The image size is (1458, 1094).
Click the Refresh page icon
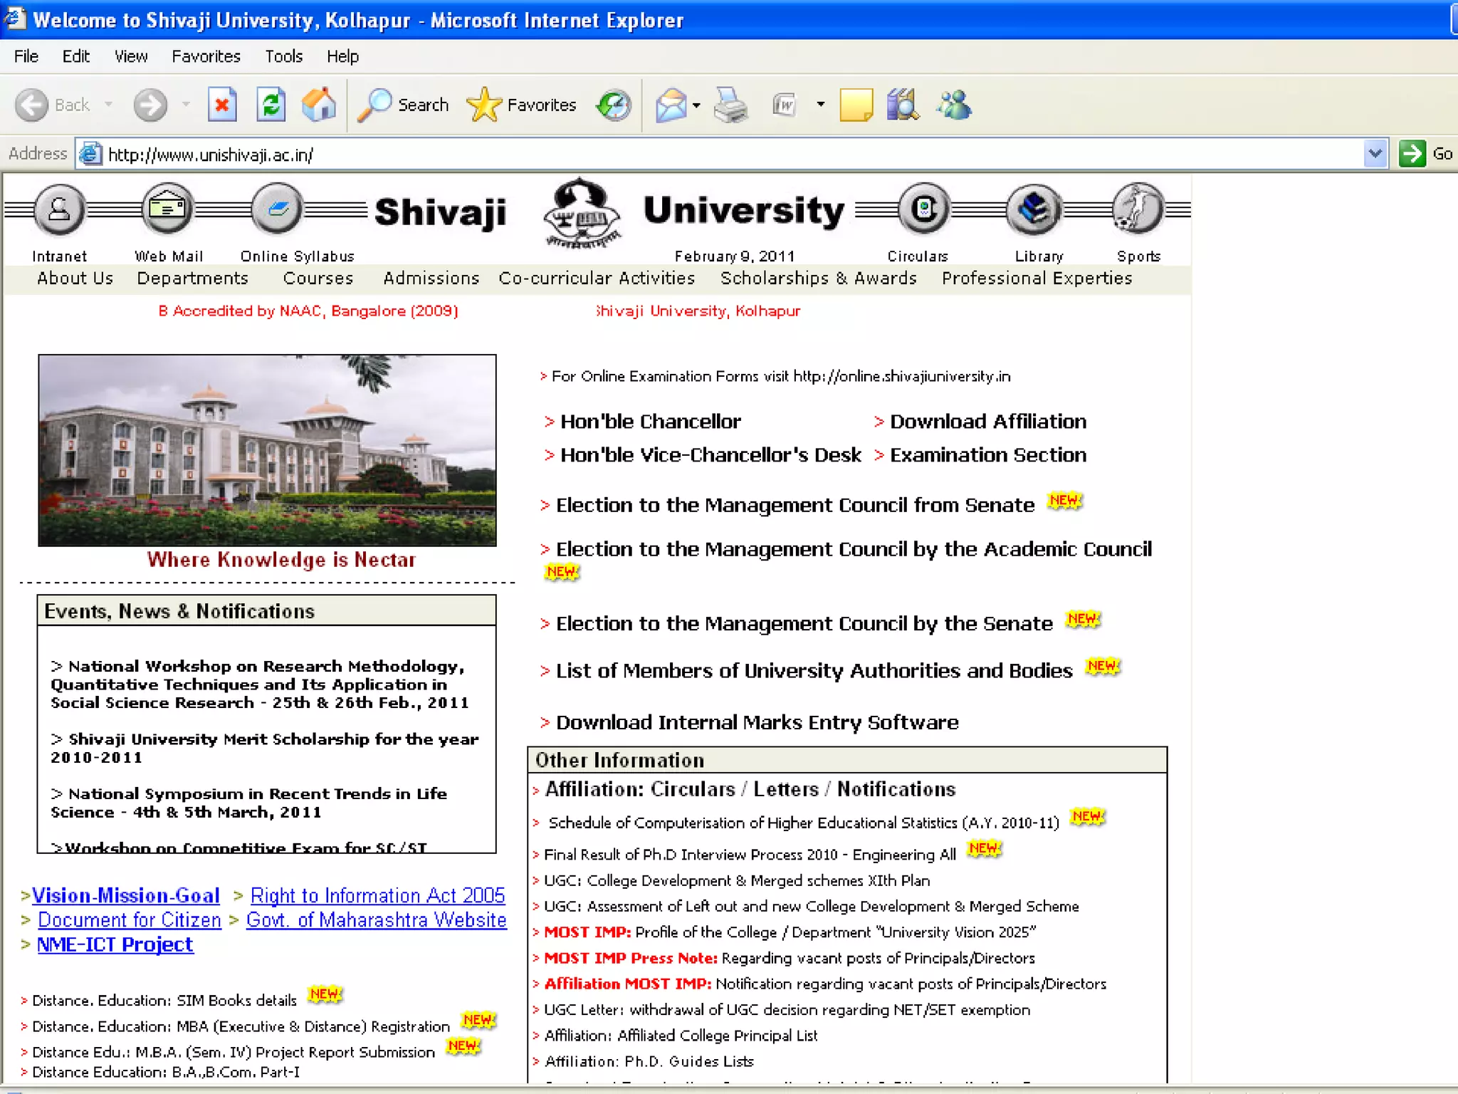(x=271, y=105)
